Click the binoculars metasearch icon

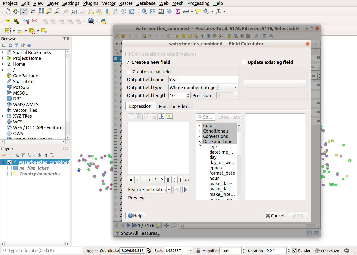point(91,21)
